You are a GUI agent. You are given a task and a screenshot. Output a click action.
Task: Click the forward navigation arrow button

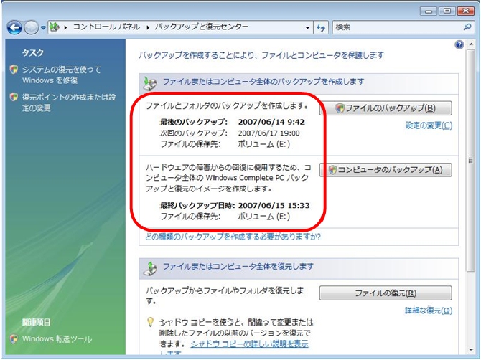tap(31, 27)
